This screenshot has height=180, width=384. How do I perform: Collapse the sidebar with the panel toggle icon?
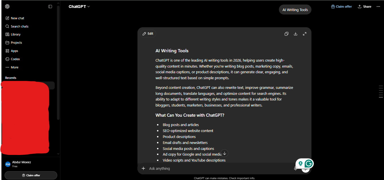pos(50,7)
